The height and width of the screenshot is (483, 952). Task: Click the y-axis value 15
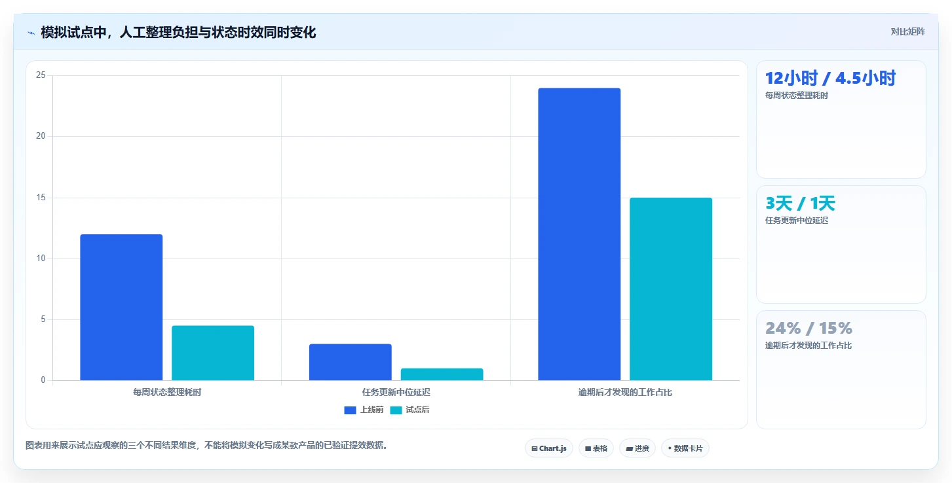pos(41,198)
